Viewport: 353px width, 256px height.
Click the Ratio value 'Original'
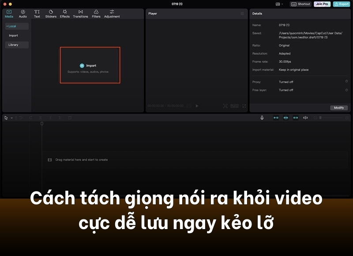[x=284, y=45]
